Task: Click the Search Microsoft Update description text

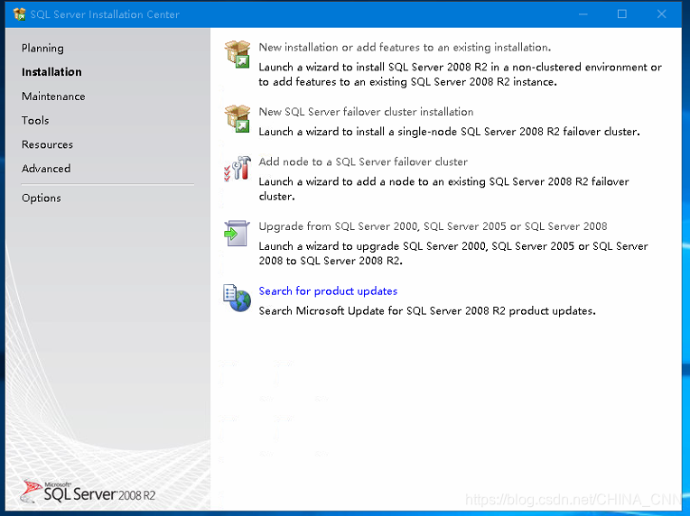Action: click(x=427, y=310)
